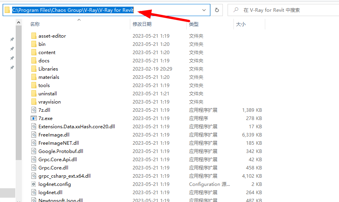Viewport: 339px width, 202px height.
Task: Click the navigation pane scrollbar thumb
Action: coord(18,93)
